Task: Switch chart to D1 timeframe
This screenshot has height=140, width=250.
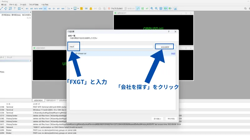Action: [54, 9]
